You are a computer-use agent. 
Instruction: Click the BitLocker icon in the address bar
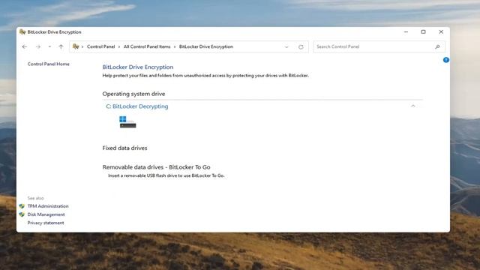(x=76, y=46)
